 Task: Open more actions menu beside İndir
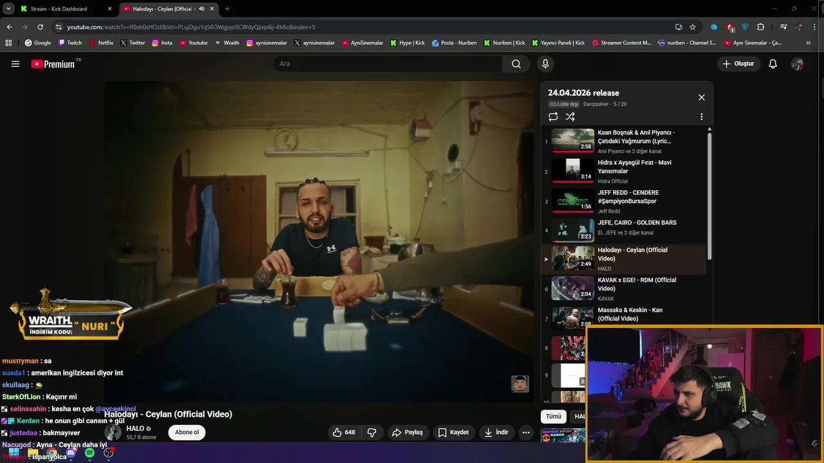click(x=526, y=432)
